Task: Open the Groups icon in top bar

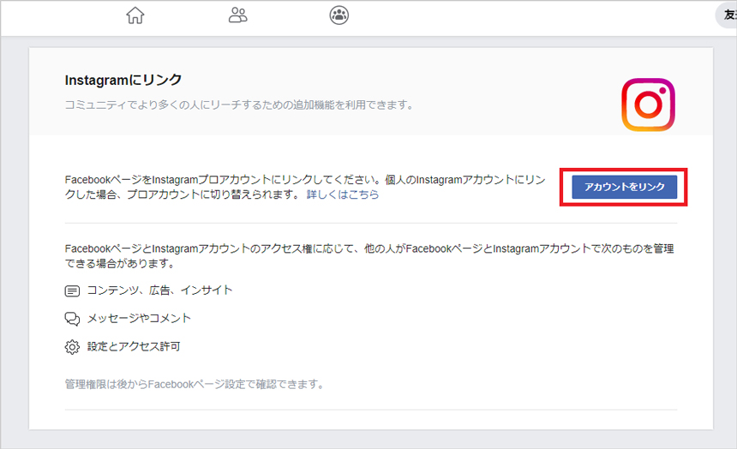Action: (339, 15)
